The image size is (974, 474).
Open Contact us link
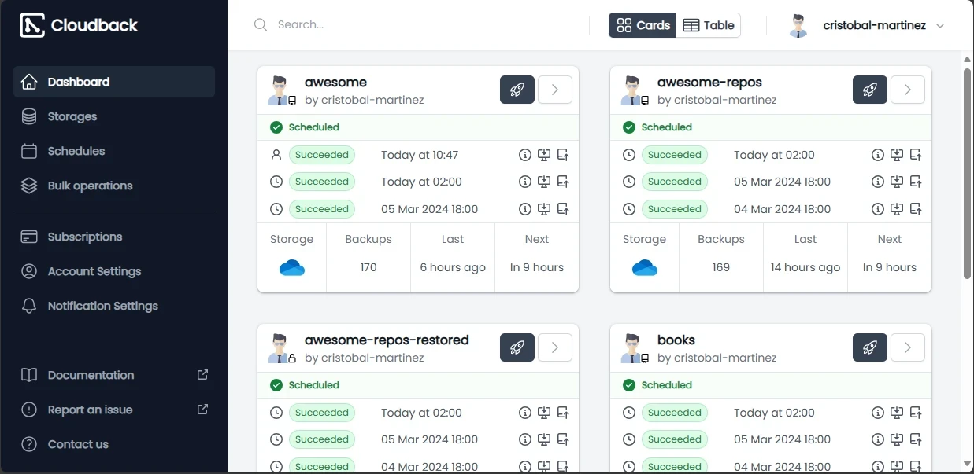pyautogui.click(x=114, y=444)
